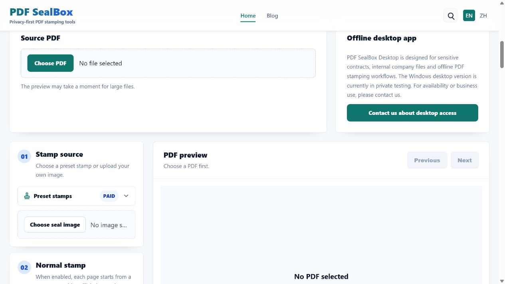Click the 02 step badge
505x284 pixels.
[24, 267]
